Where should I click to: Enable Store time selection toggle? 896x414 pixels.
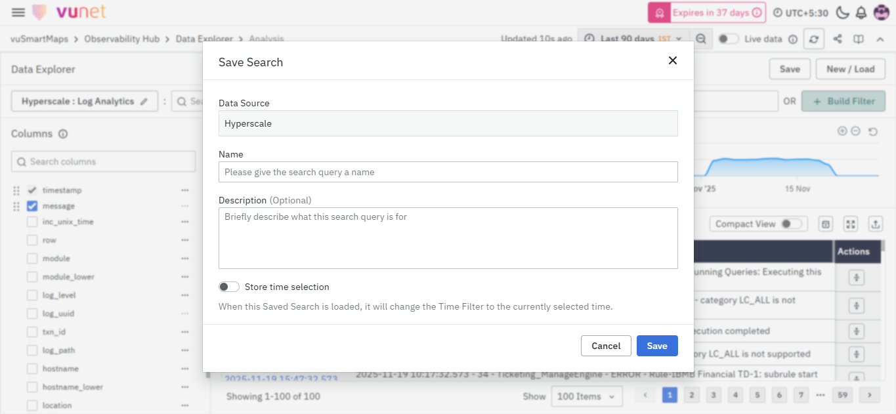pos(229,287)
